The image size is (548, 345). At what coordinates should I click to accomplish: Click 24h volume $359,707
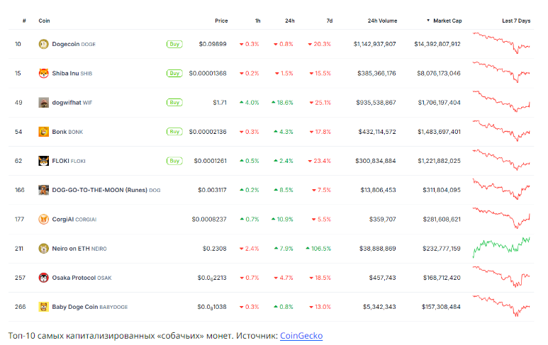(x=382, y=220)
